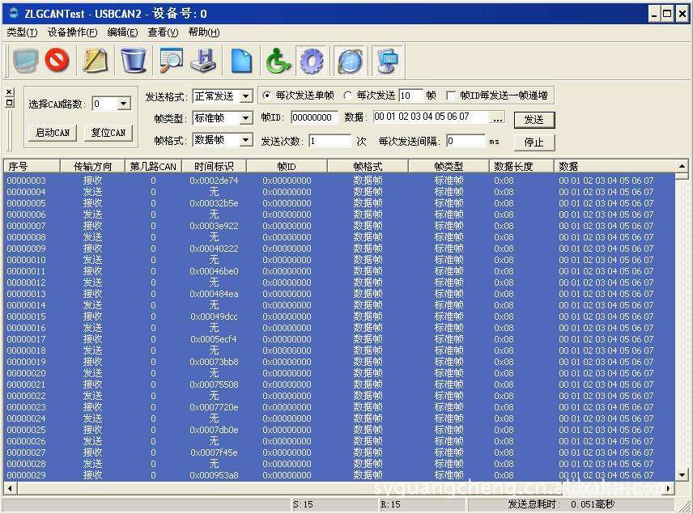693x514 pixels.
Task: Click the 序号 column header
Action: coord(32,166)
